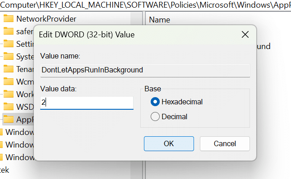The image size is (291, 179).
Task: Click into the Value data field
Action: point(87,103)
